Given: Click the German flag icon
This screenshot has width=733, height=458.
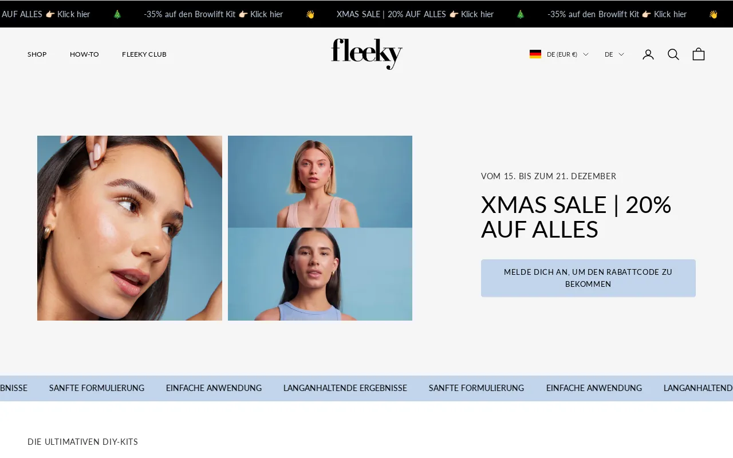Looking at the screenshot, I should point(535,54).
